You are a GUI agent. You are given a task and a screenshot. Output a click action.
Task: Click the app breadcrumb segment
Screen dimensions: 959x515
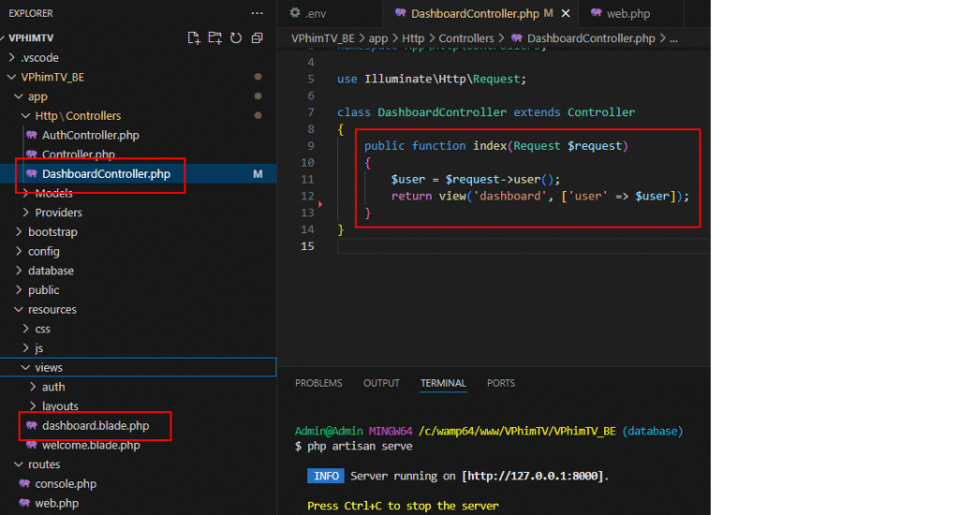tap(378, 38)
